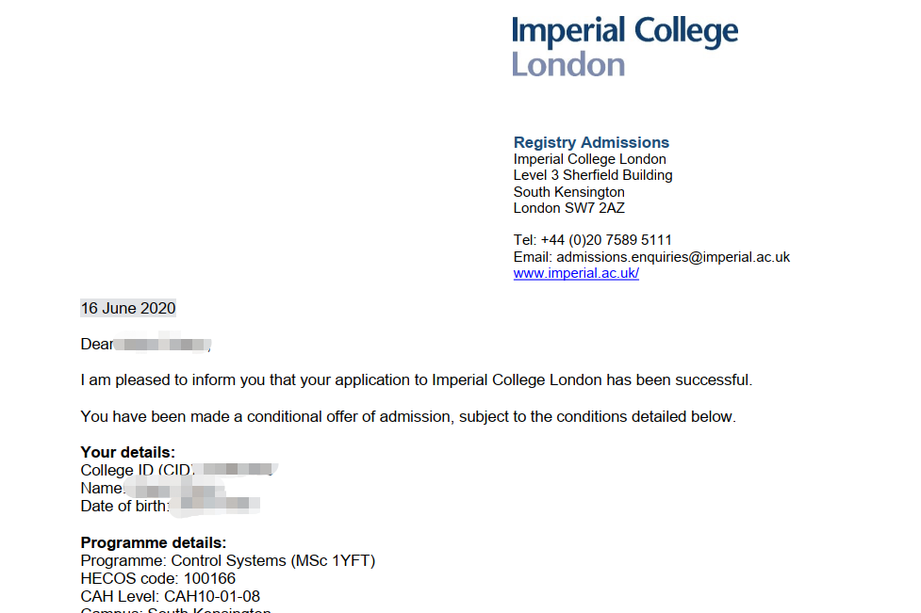Click the telephone number line

(x=592, y=240)
